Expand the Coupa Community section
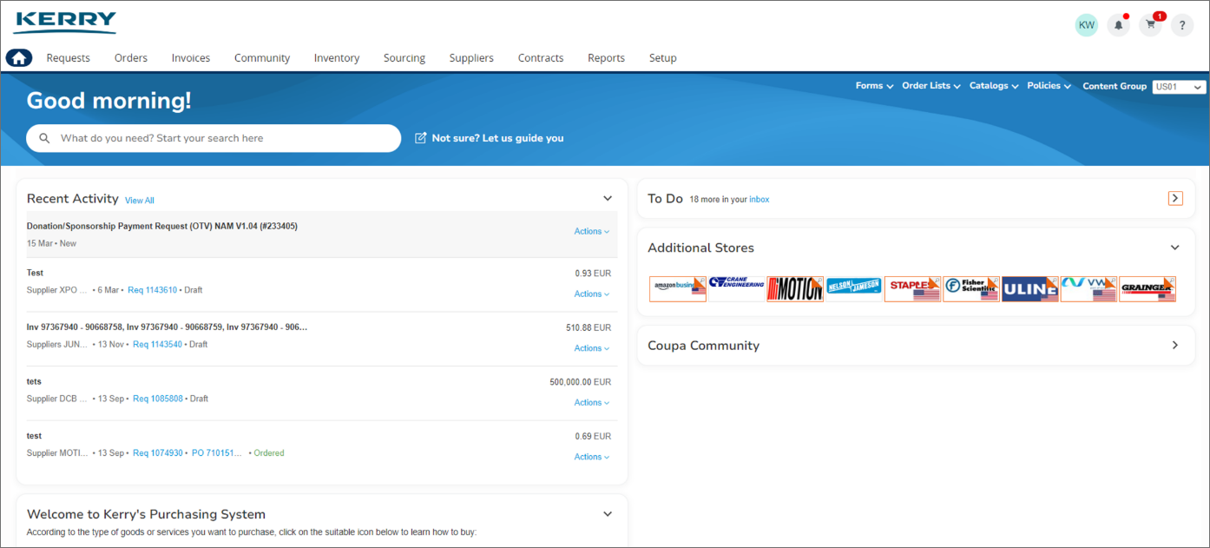Image resolution: width=1210 pixels, height=548 pixels. (1175, 346)
